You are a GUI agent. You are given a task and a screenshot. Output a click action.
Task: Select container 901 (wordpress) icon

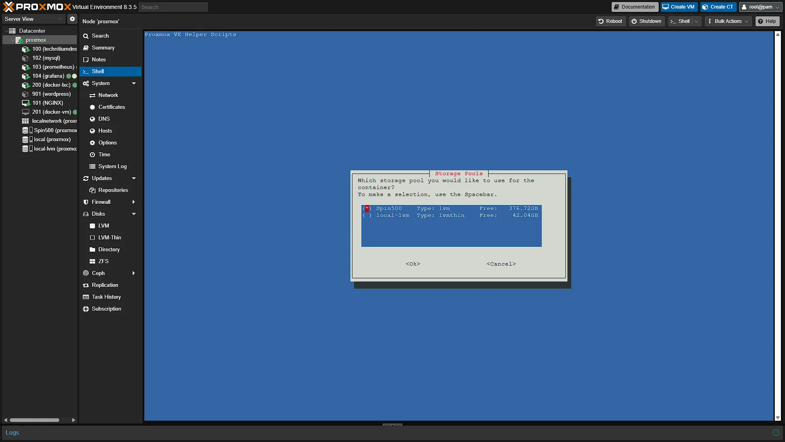(x=25, y=94)
